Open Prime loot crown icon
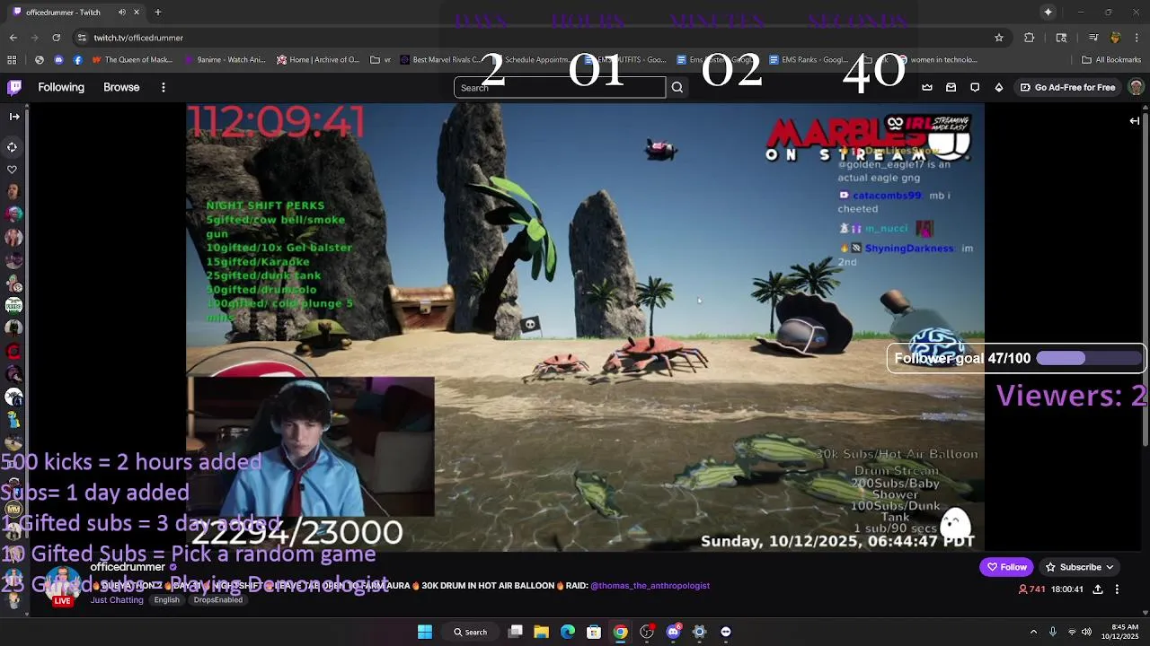 pyautogui.click(x=927, y=87)
